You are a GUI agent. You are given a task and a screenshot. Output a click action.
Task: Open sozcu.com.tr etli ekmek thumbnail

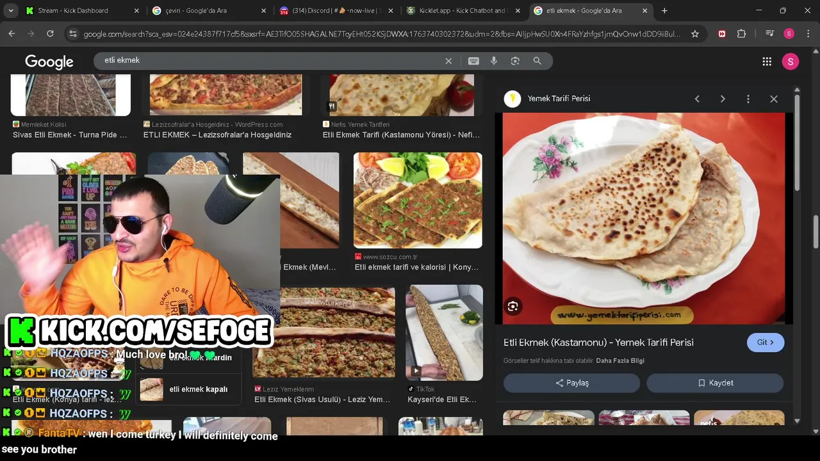point(418,200)
